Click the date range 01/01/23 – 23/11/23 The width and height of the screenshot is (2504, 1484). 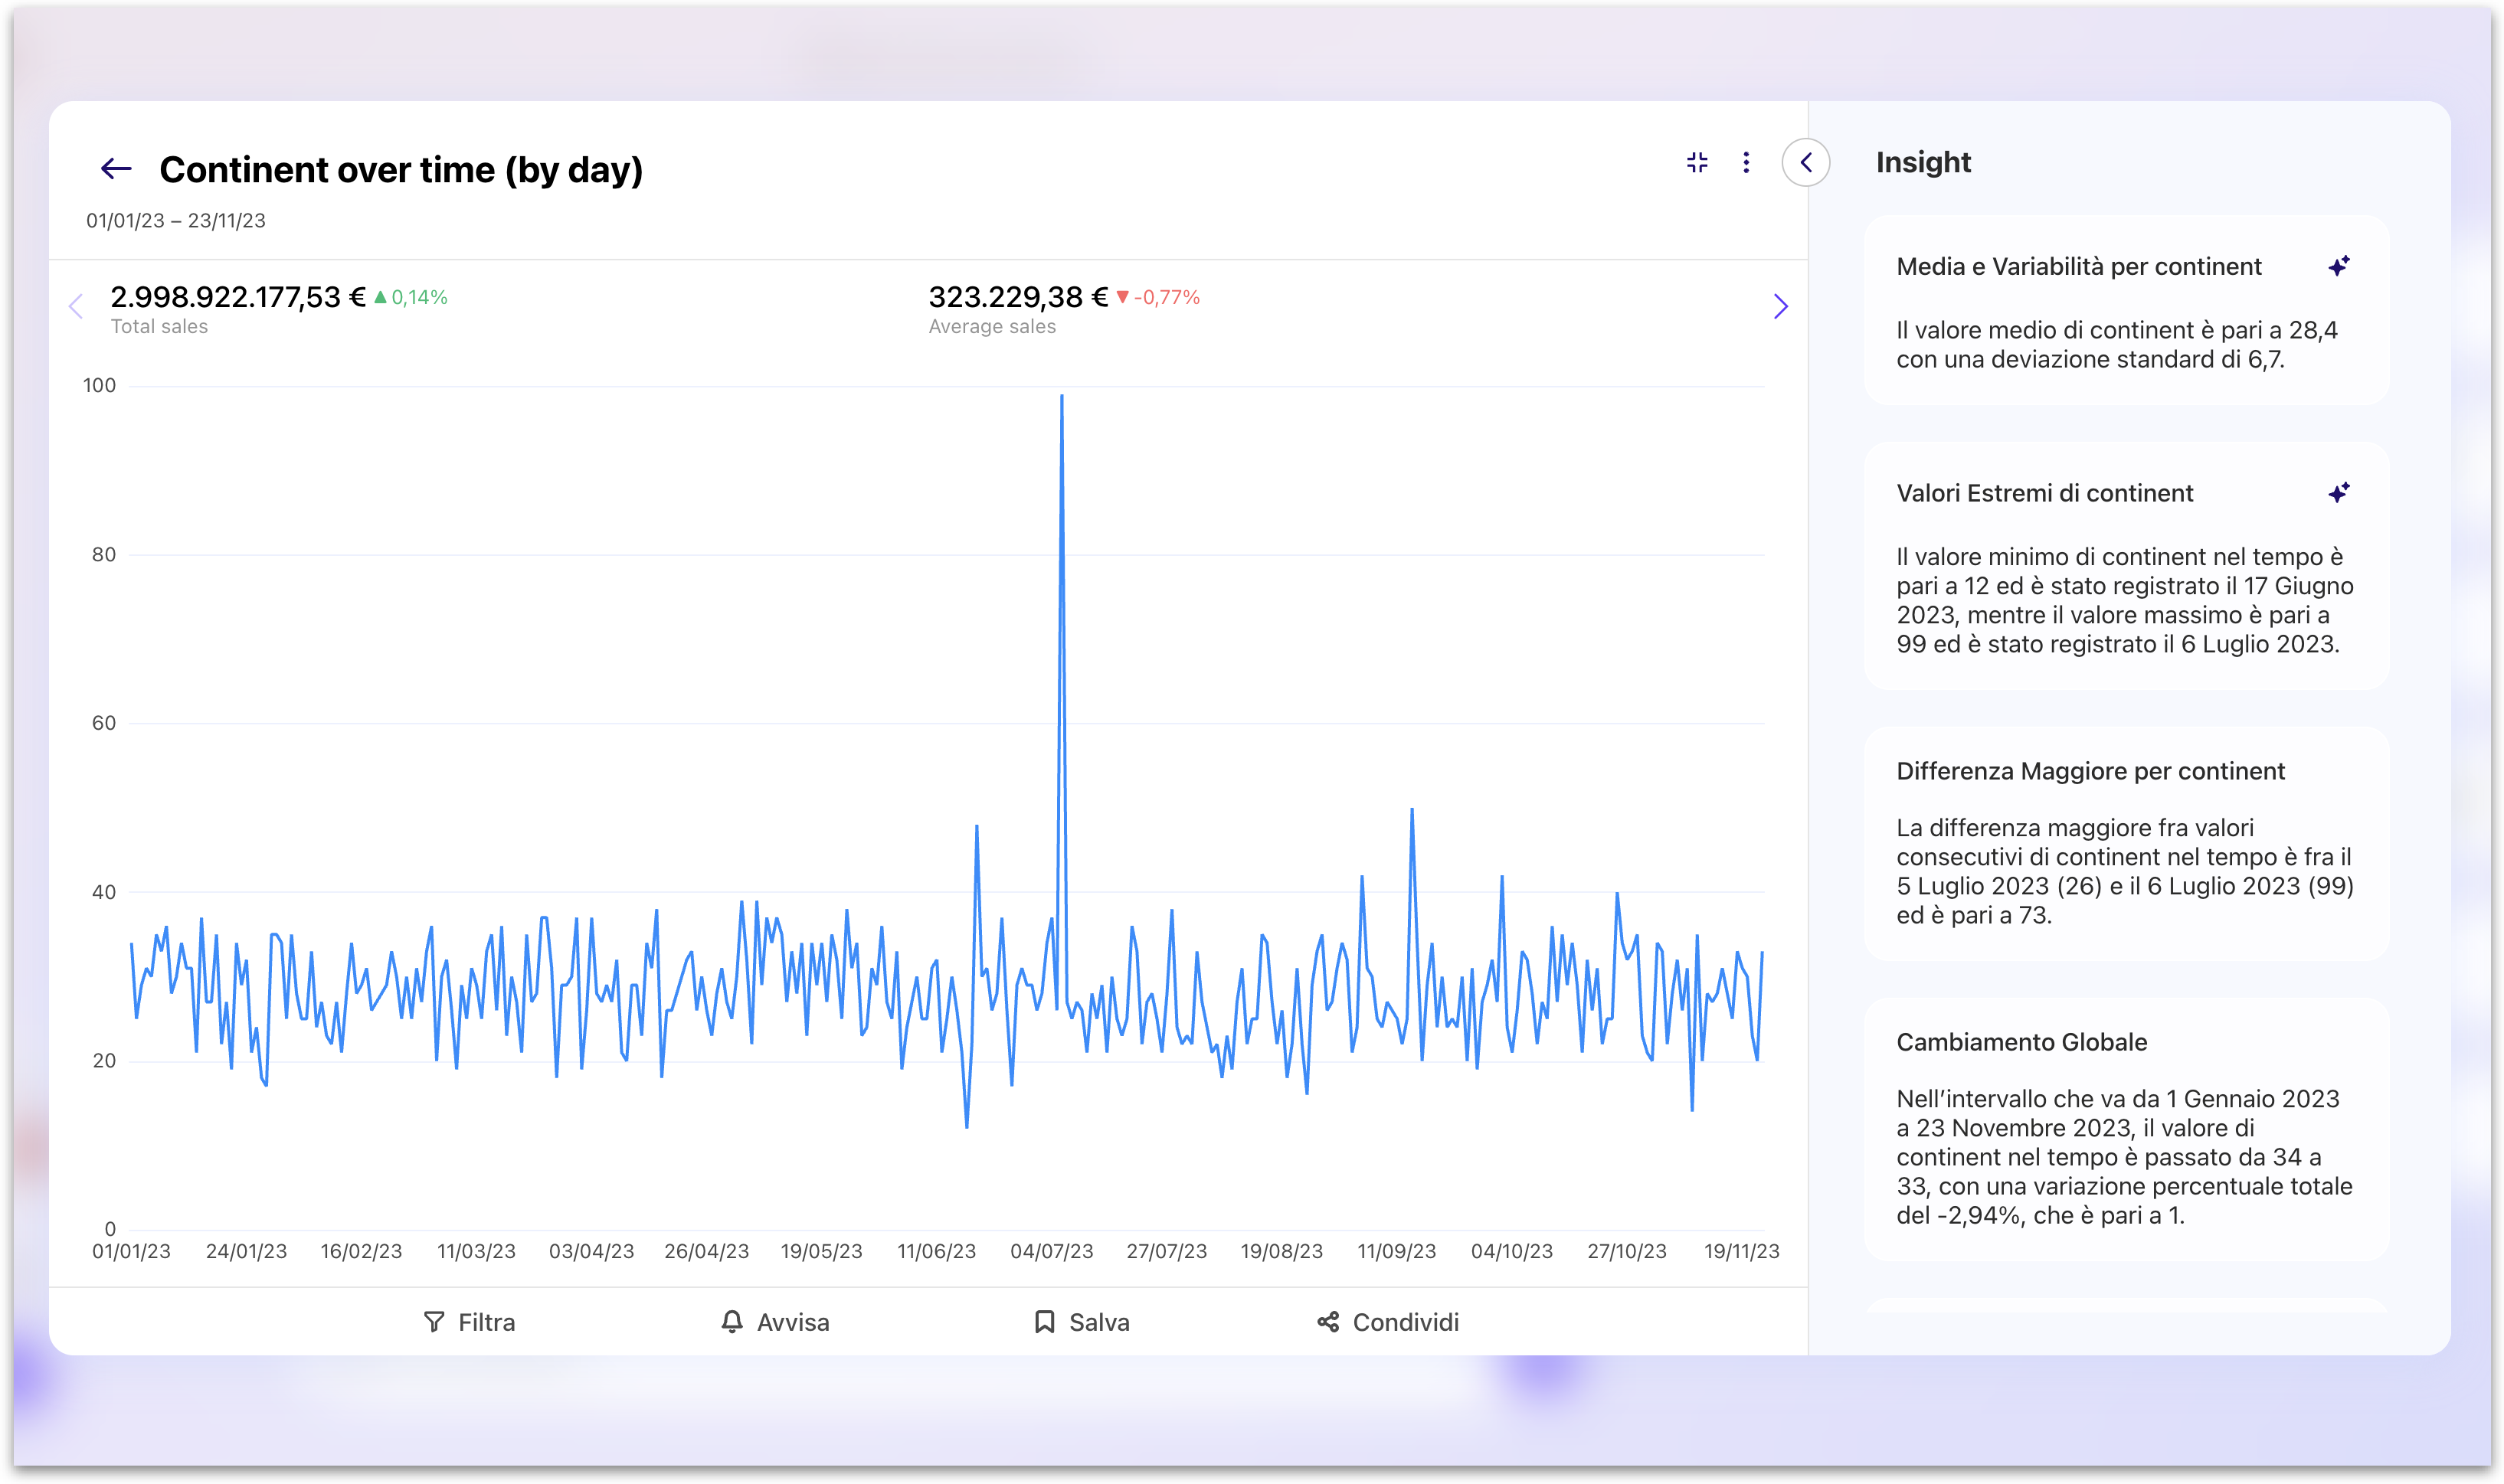(x=176, y=221)
